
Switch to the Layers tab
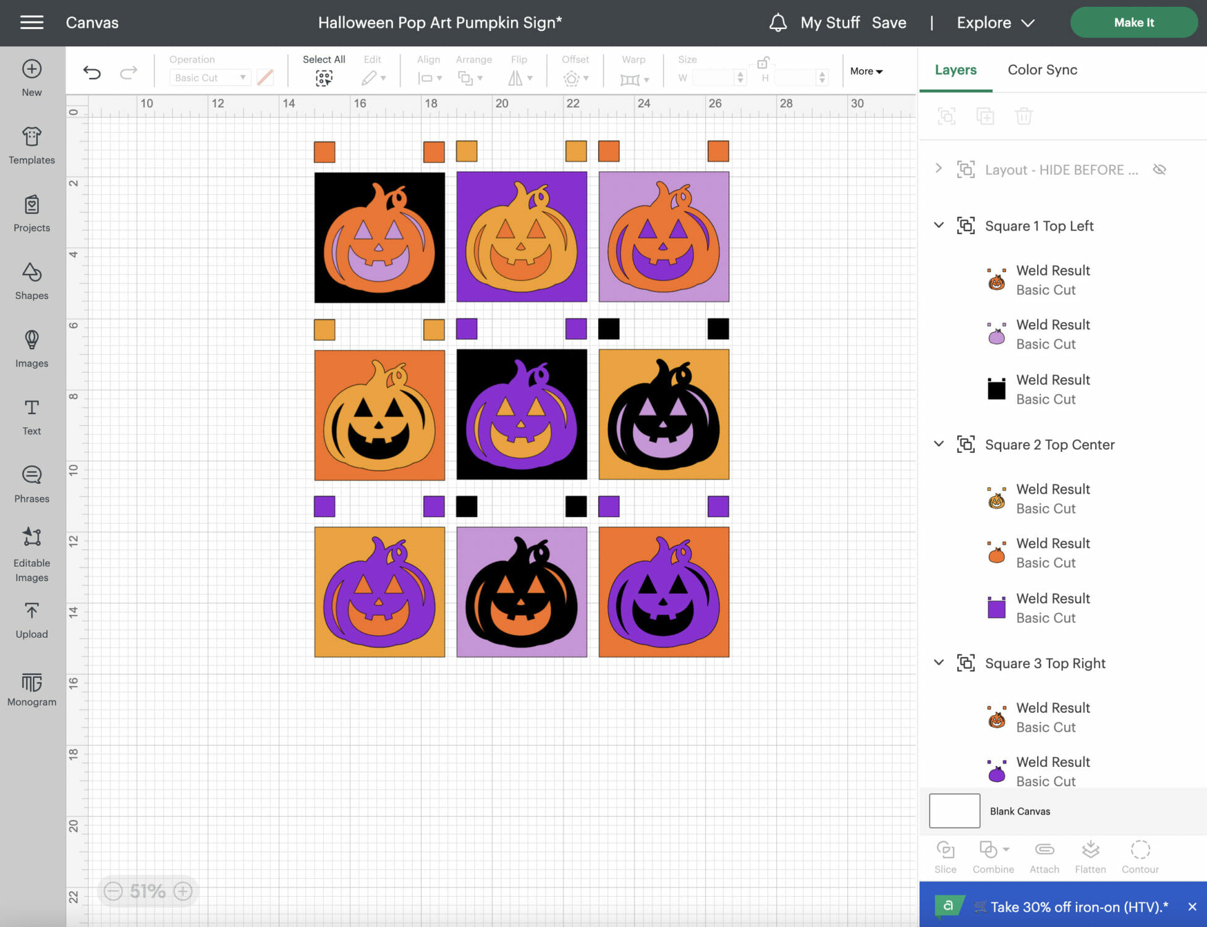point(955,70)
